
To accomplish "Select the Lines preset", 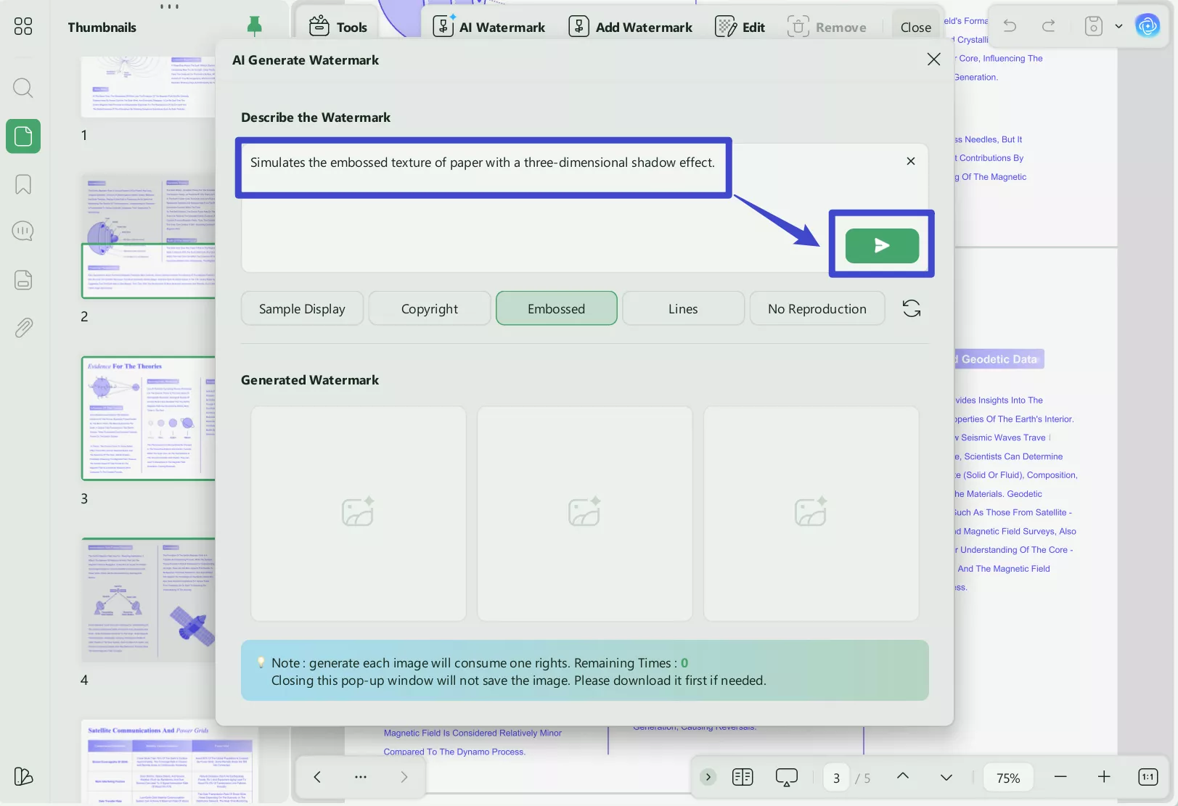I will pos(683,308).
